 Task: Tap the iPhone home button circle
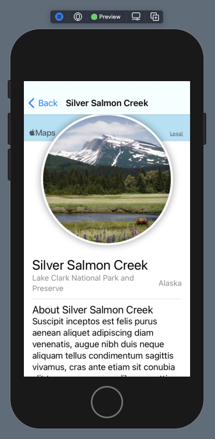pyautogui.click(x=107, y=402)
